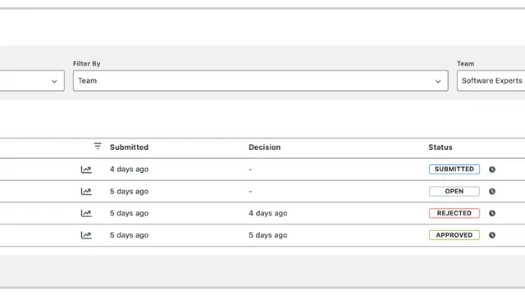The width and height of the screenshot is (525, 295).
Task: Sort by the Decision column header
Action: tap(264, 147)
